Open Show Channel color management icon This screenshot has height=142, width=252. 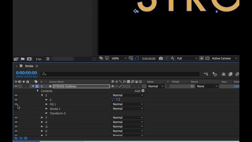(x=172, y=58)
